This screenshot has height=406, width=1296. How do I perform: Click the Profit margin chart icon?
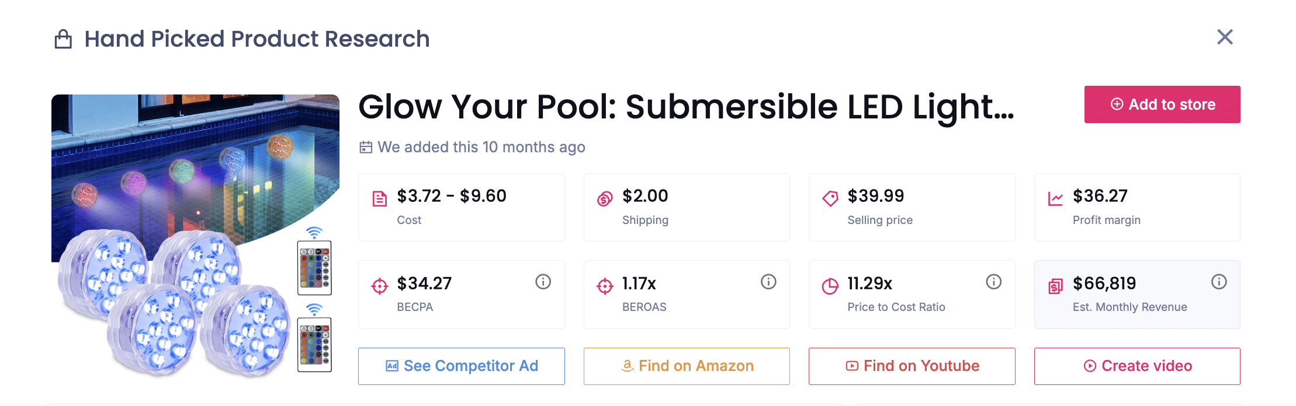1055,199
